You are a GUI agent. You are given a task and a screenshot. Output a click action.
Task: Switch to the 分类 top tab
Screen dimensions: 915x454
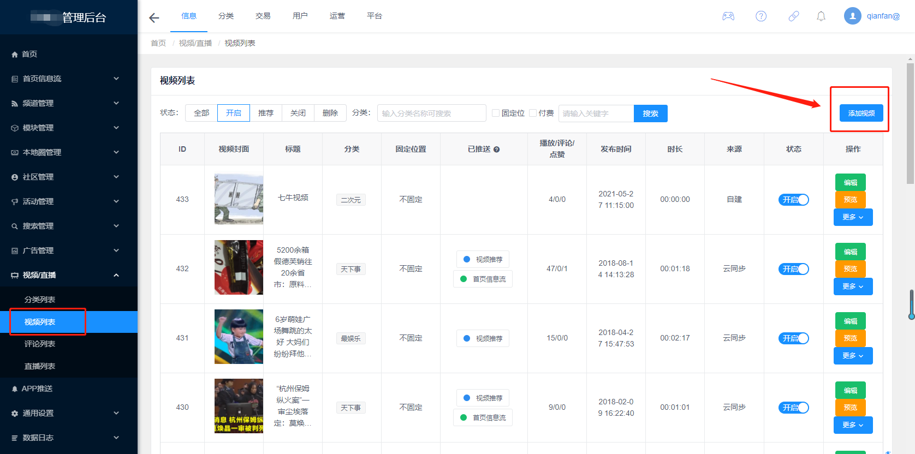pyautogui.click(x=226, y=16)
